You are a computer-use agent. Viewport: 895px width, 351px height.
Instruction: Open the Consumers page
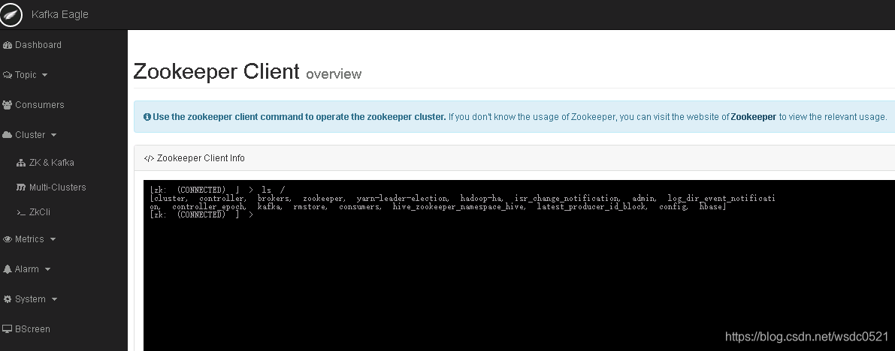point(39,105)
